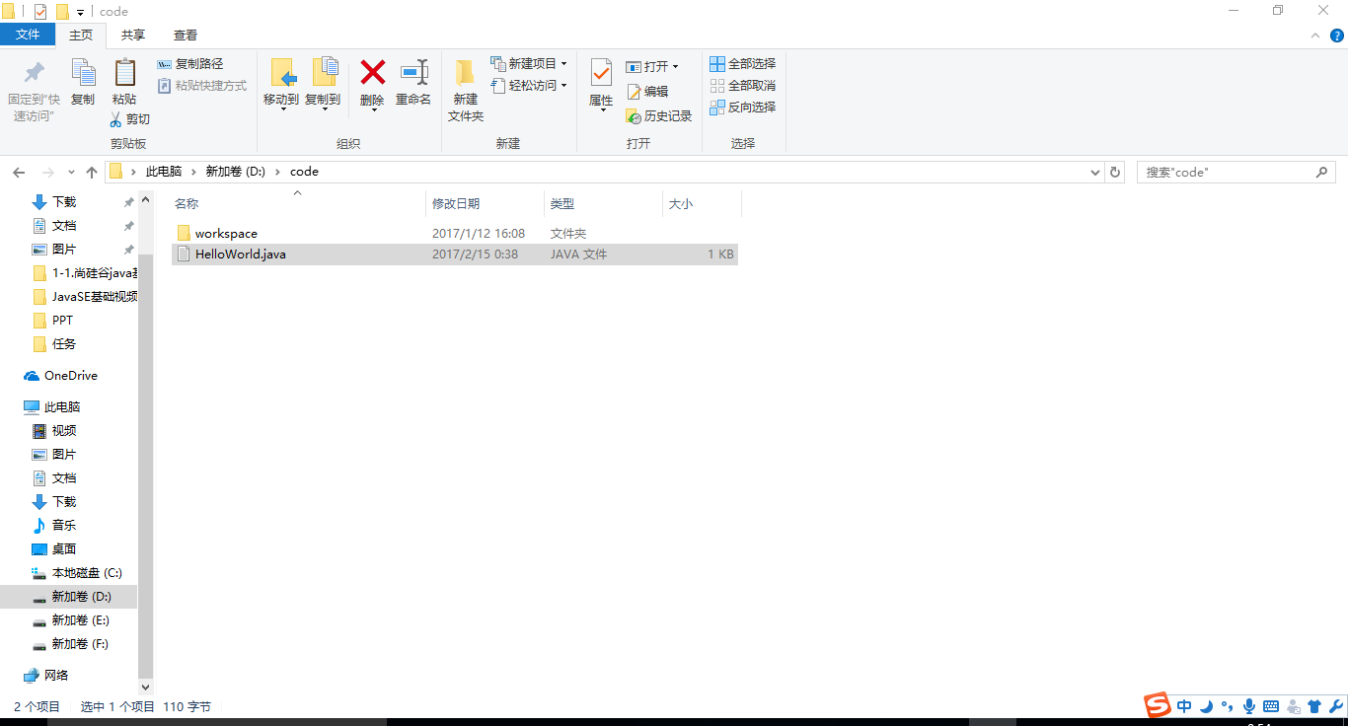Viewport: 1348px width, 726px height.
Task: Click the search box for code
Action: click(1236, 172)
